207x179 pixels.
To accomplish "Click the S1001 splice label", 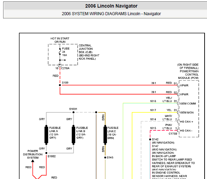I will click(x=73, y=109).
